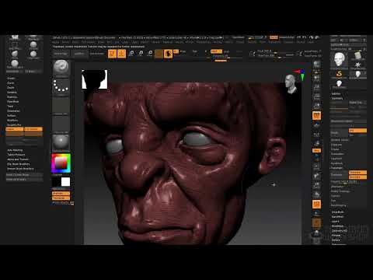Toggle the Zsub button

coord(227,51)
